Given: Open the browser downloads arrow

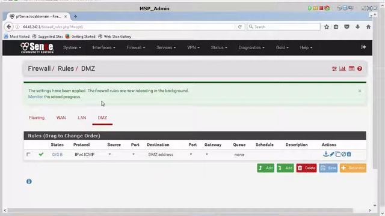Looking at the screenshot, I should [357, 26].
